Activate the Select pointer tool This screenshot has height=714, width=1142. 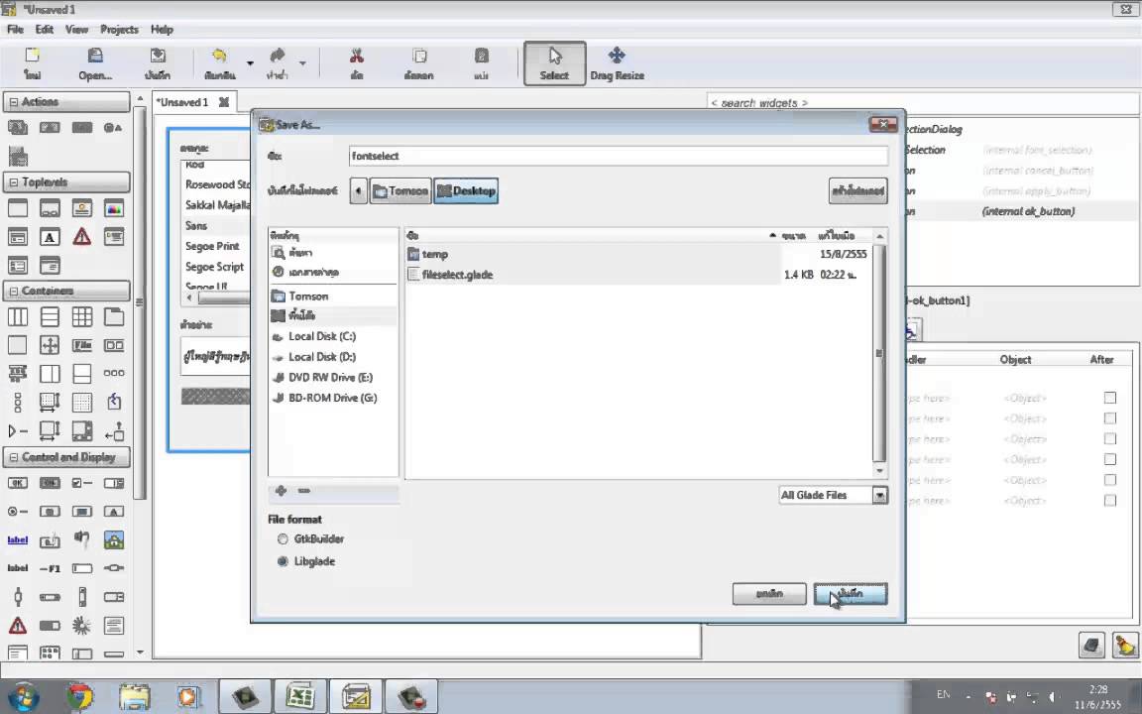554,63
